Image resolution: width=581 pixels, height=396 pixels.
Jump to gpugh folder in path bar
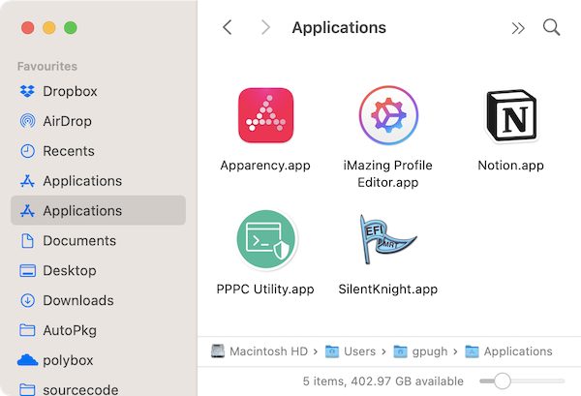click(421, 351)
